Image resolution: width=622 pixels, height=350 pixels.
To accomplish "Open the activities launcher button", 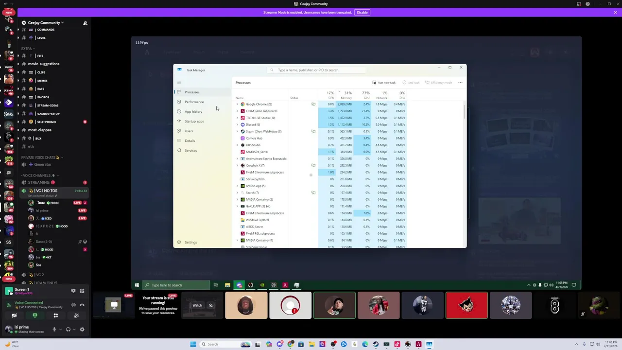I will 55,315.
